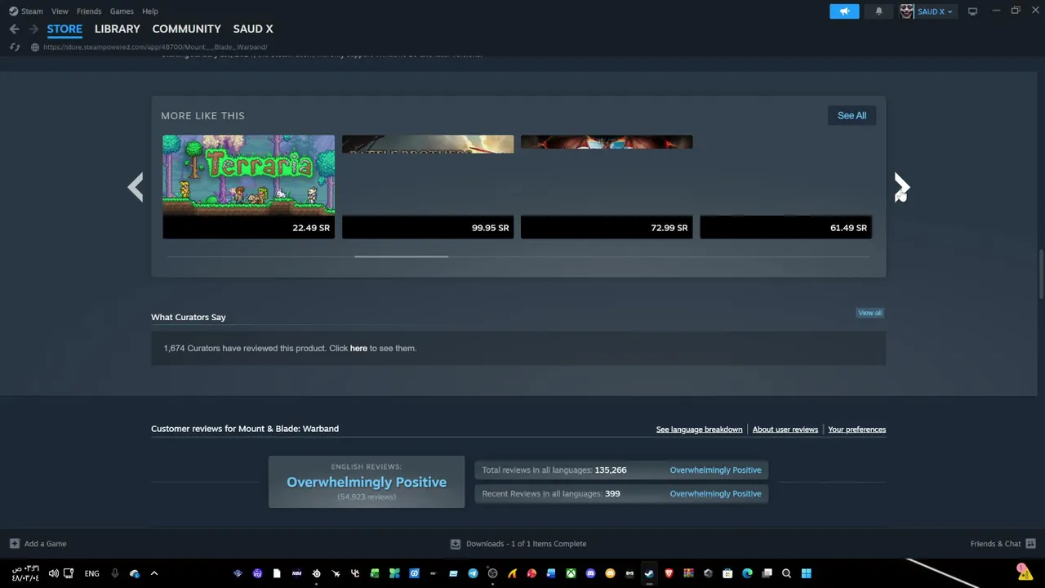
Task: Click Add a Game label
Action: (45, 544)
